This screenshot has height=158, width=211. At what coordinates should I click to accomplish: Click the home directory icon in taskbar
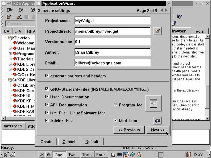(113, 154)
